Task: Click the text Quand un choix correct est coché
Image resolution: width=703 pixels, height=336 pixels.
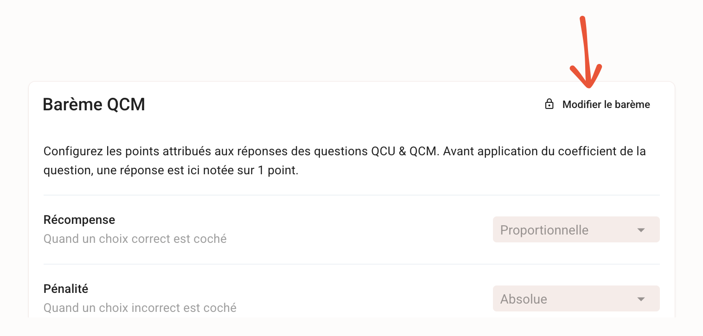Action: click(x=135, y=239)
